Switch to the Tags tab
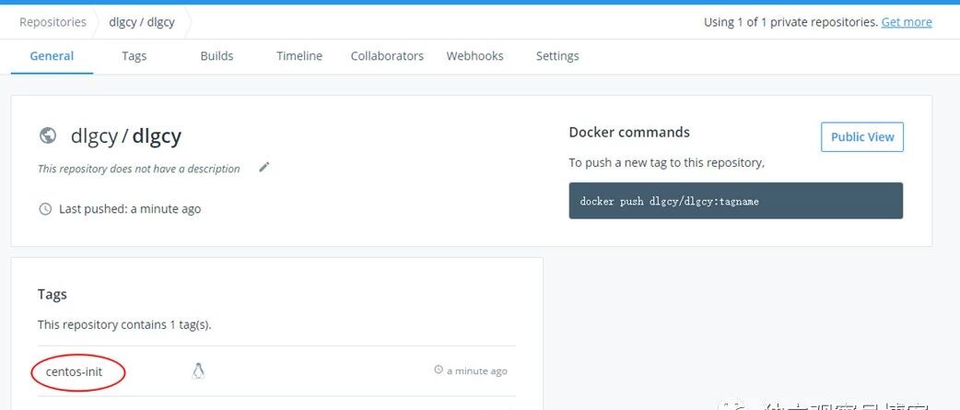This screenshot has height=410, width=960. click(135, 56)
